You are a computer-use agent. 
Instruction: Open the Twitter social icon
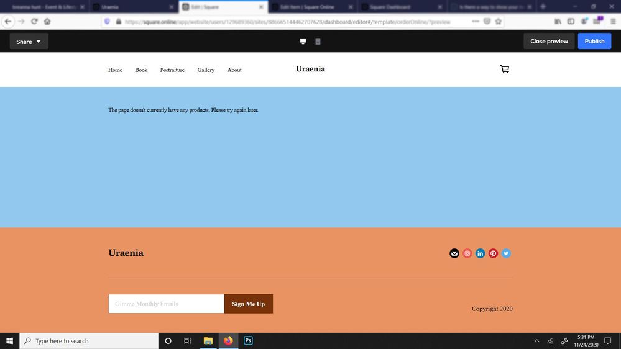[506, 253]
